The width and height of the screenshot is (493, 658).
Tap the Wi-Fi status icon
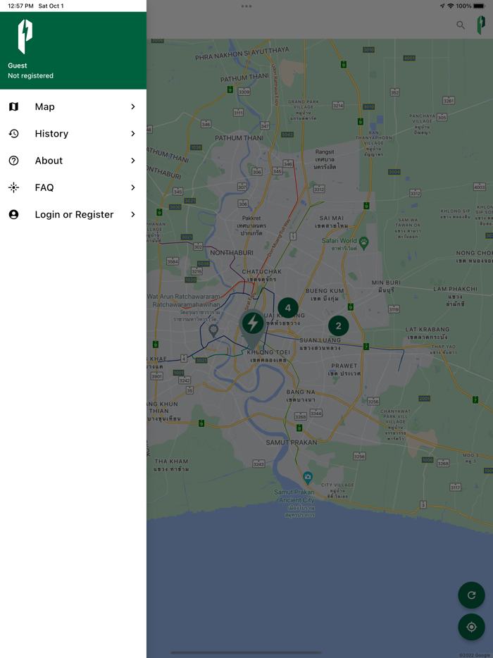click(x=451, y=6)
